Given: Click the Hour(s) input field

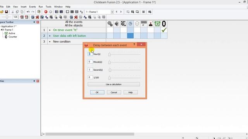Looking at the screenshot, I should pyautogui.click(x=90, y=54).
